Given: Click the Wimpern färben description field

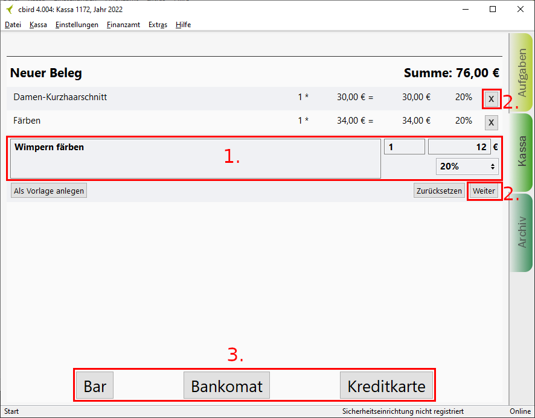Looking at the screenshot, I should [x=196, y=159].
